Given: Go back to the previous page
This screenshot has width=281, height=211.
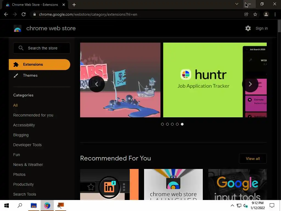Looking at the screenshot, I should coord(6,14).
